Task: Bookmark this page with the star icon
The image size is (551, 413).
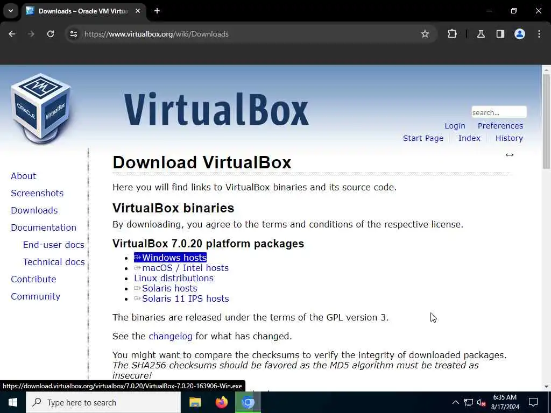Action: (425, 34)
